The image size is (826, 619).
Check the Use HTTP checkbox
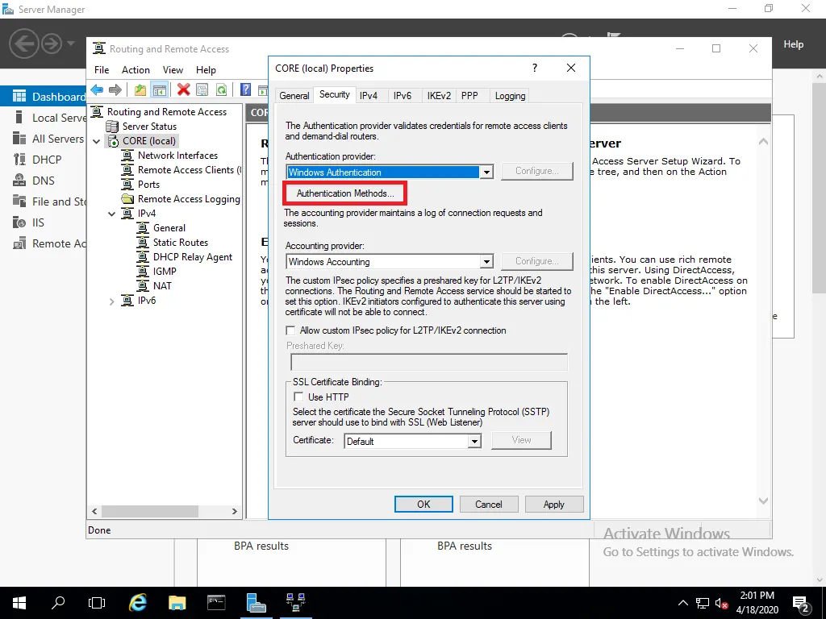[x=298, y=397]
